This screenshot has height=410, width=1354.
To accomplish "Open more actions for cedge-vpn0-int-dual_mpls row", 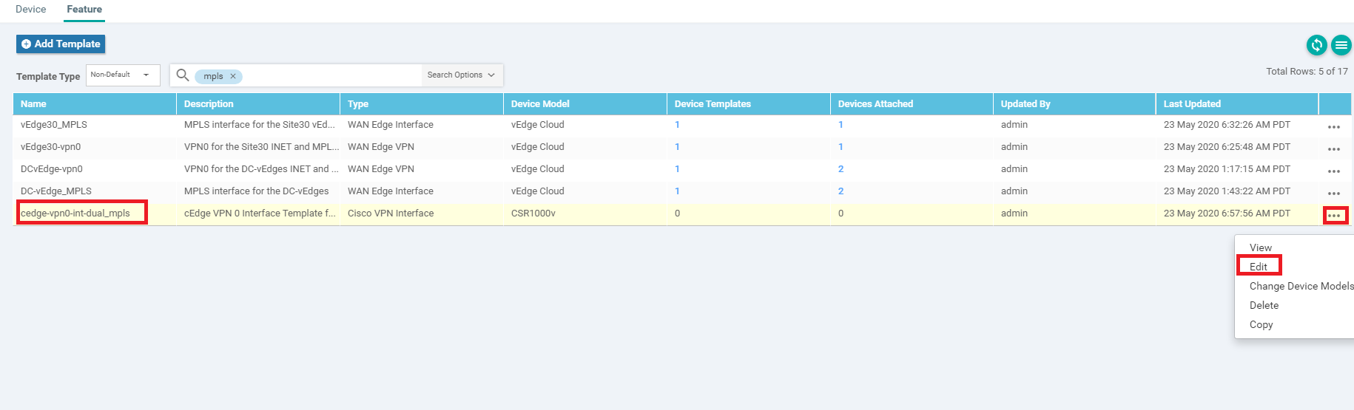I will (1335, 215).
